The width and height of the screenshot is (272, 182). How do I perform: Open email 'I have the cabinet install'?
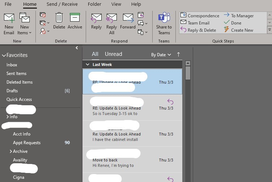coord(132,133)
